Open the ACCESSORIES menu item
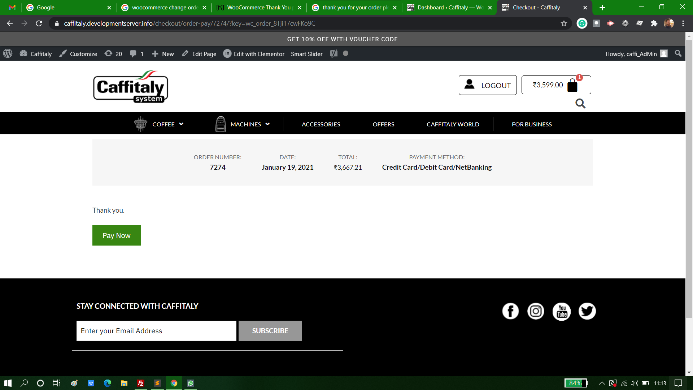The width and height of the screenshot is (693, 390). (321, 124)
